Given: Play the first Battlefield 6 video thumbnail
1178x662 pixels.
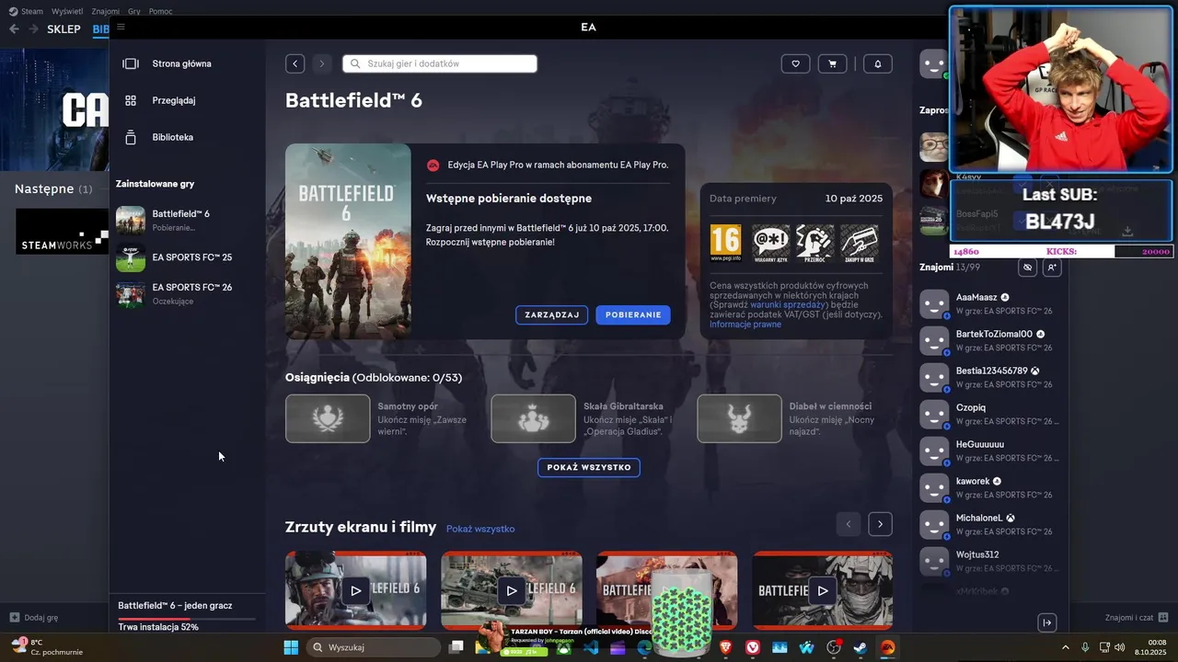Looking at the screenshot, I should (355, 590).
